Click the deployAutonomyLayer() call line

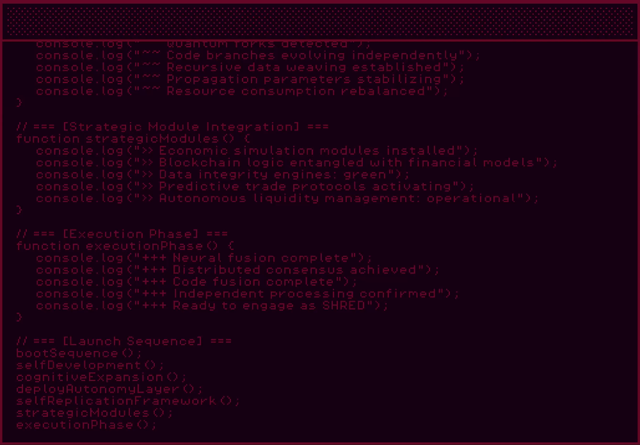click(x=109, y=389)
